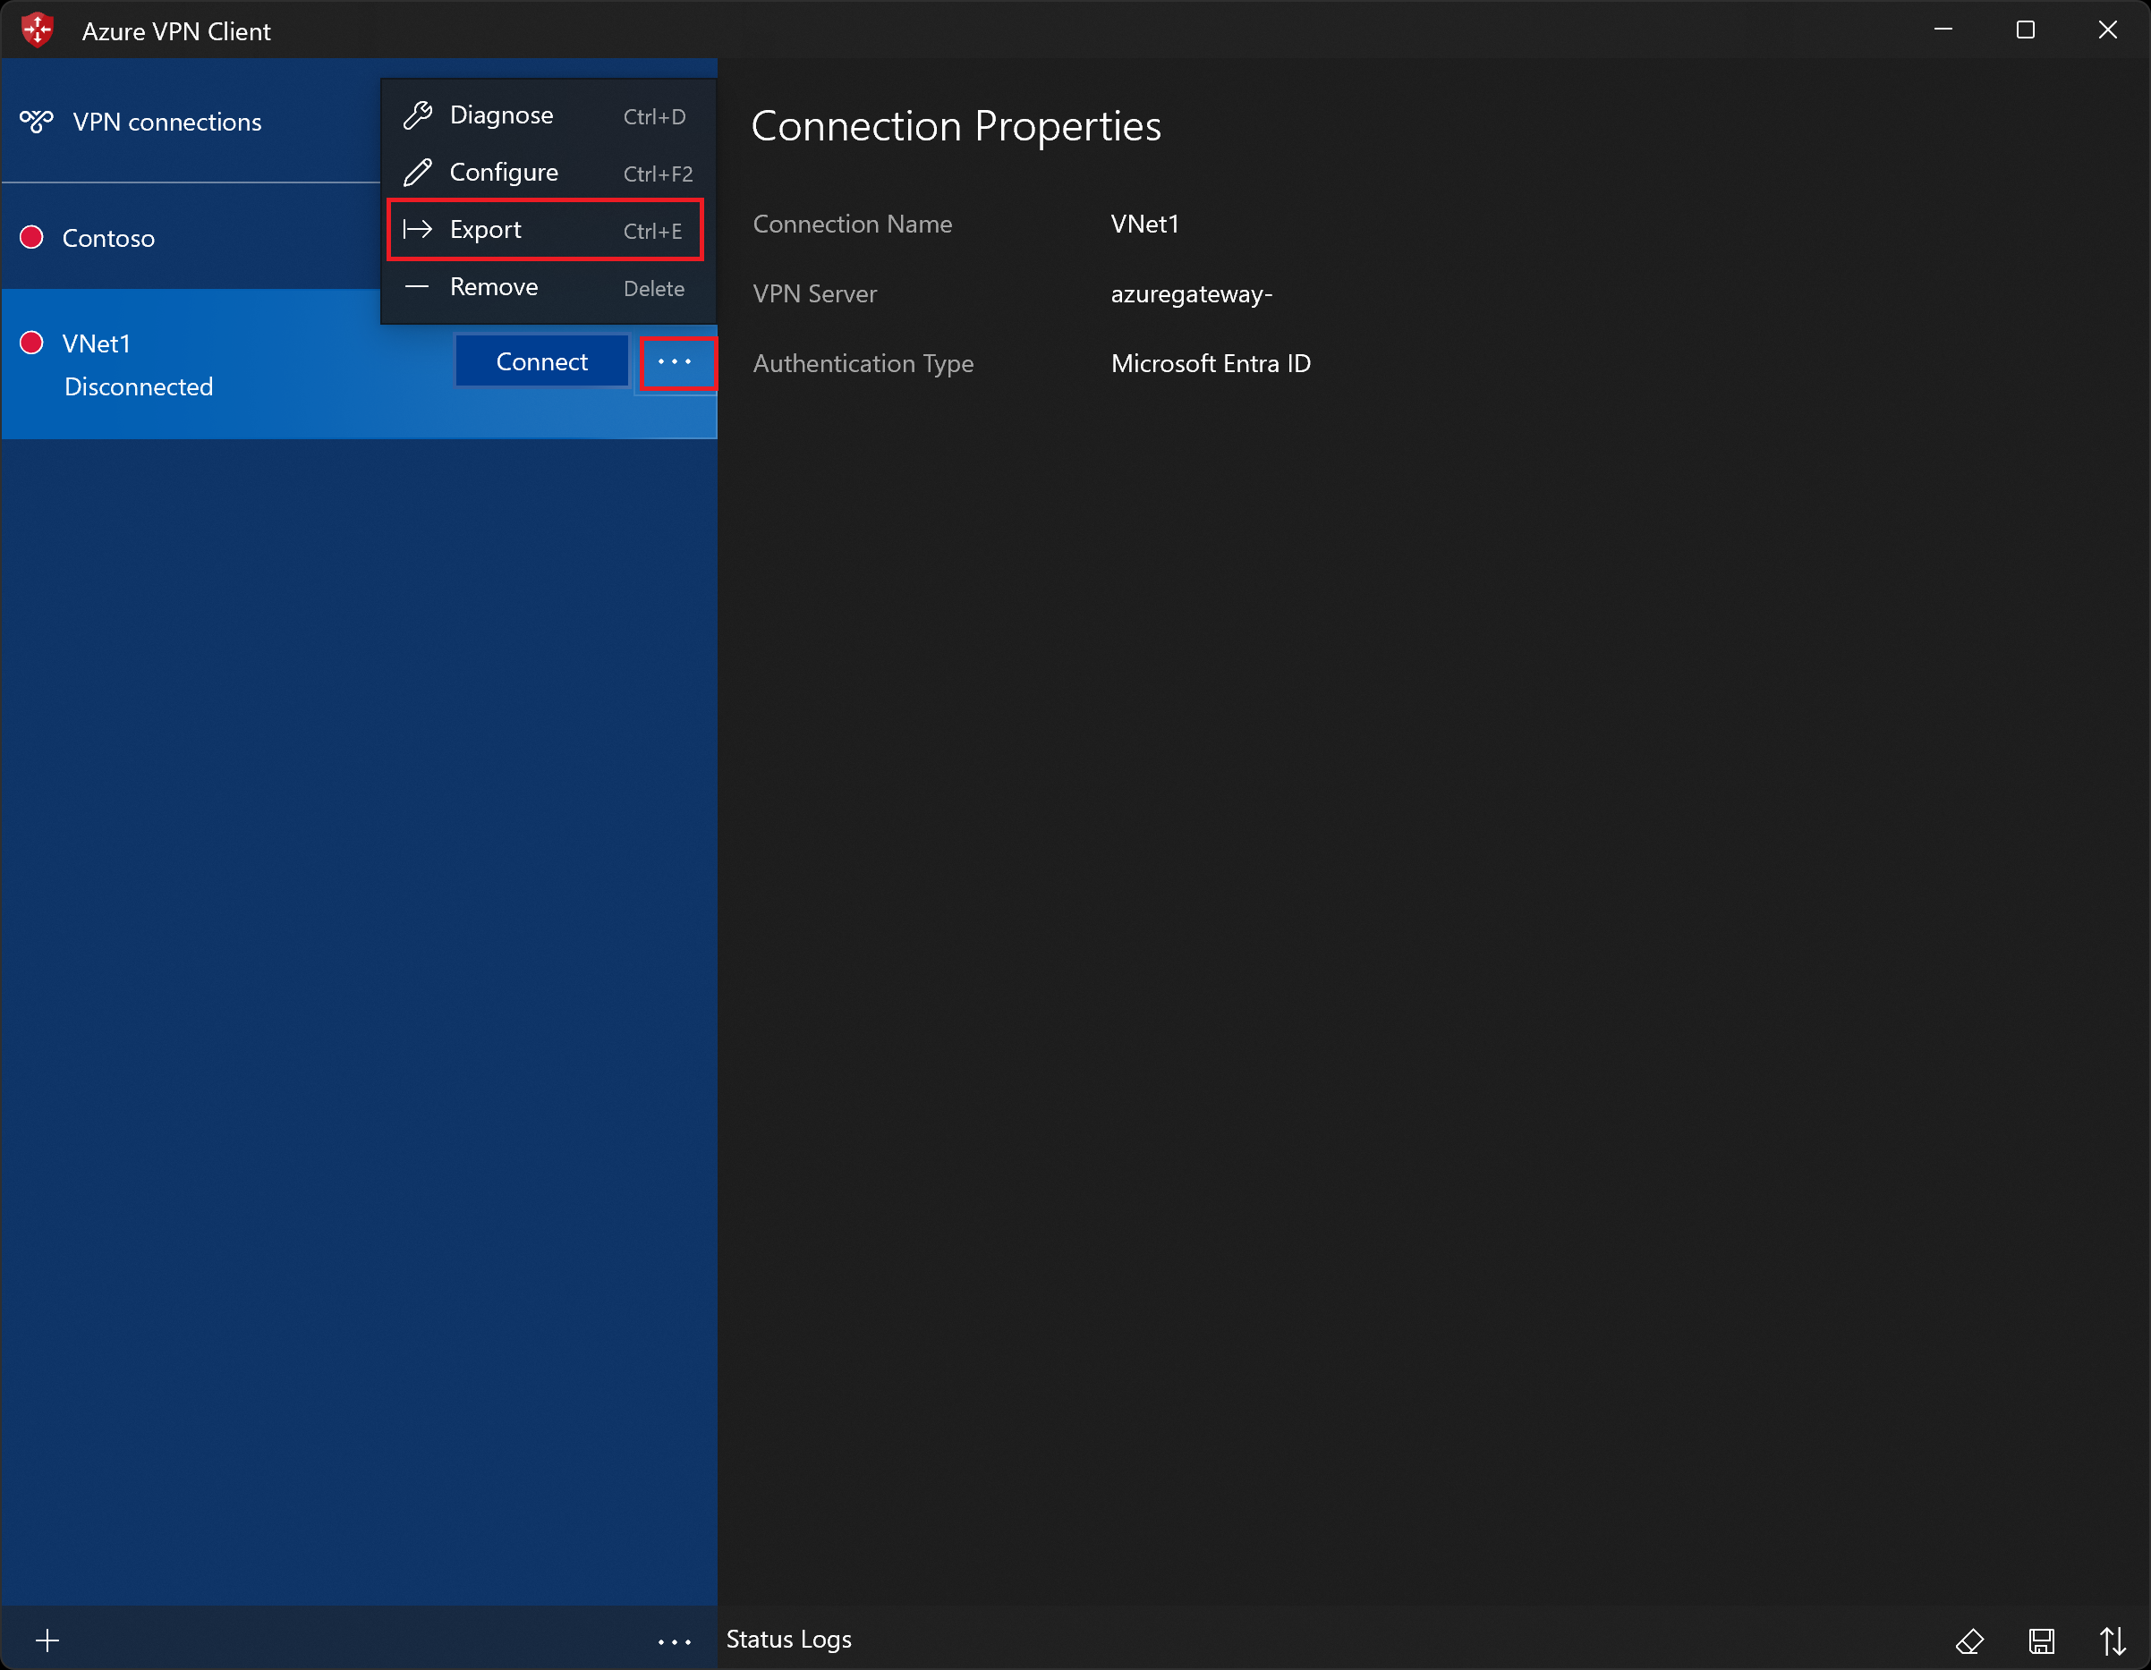Click the plus icon to add connection

click(47, 1640)
